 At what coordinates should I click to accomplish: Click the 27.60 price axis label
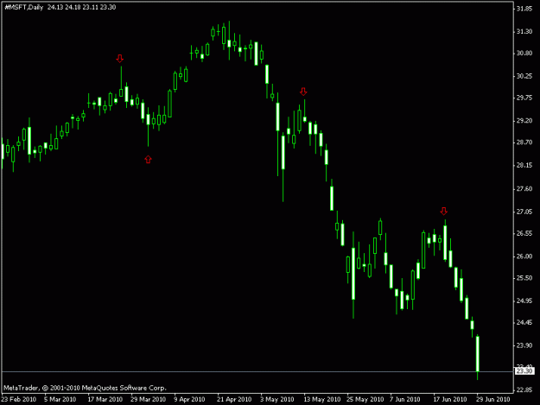524,189
